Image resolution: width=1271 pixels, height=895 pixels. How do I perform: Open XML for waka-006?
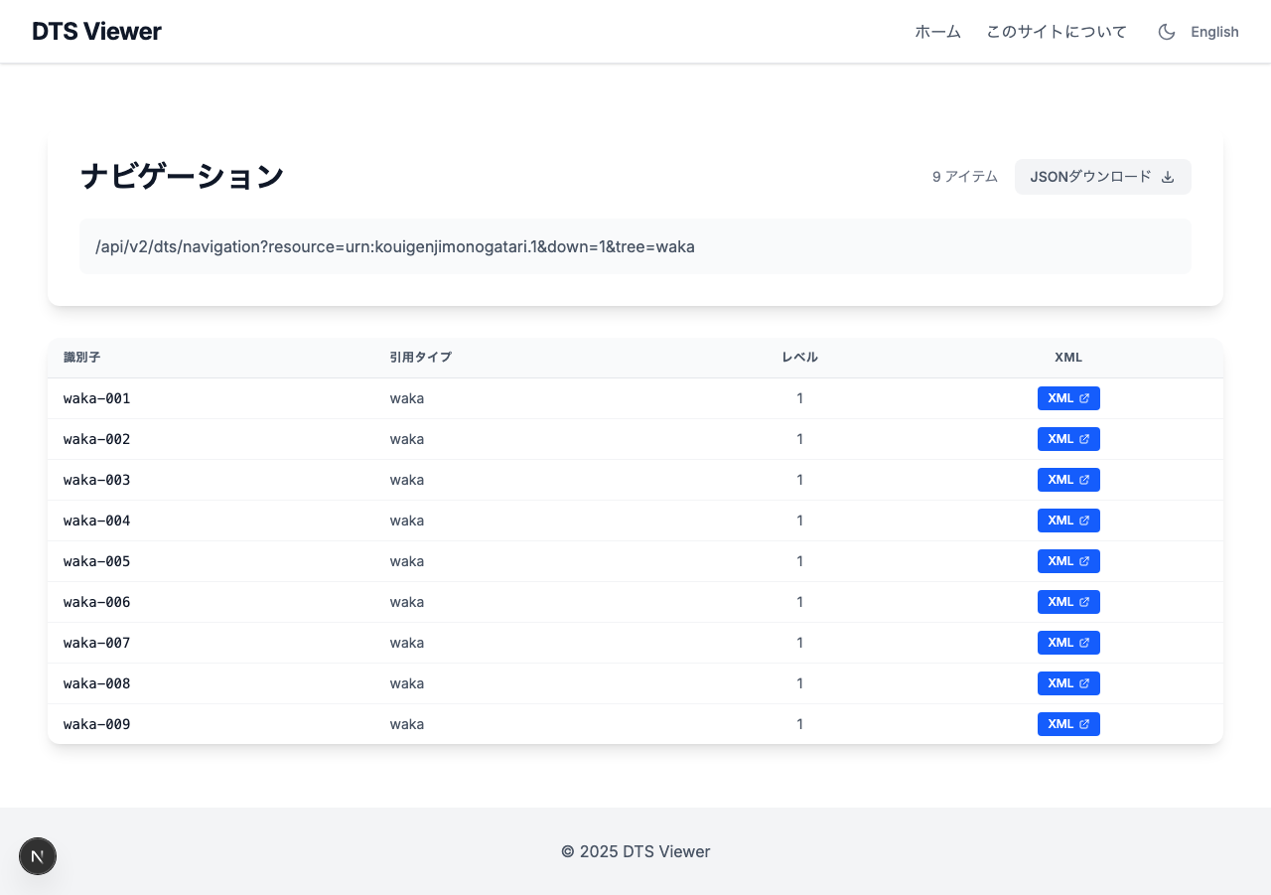tap(1068, 601)
